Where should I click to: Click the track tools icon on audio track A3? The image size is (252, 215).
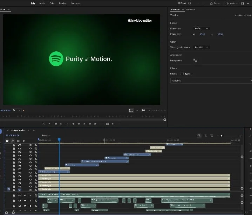coord(36,201)
